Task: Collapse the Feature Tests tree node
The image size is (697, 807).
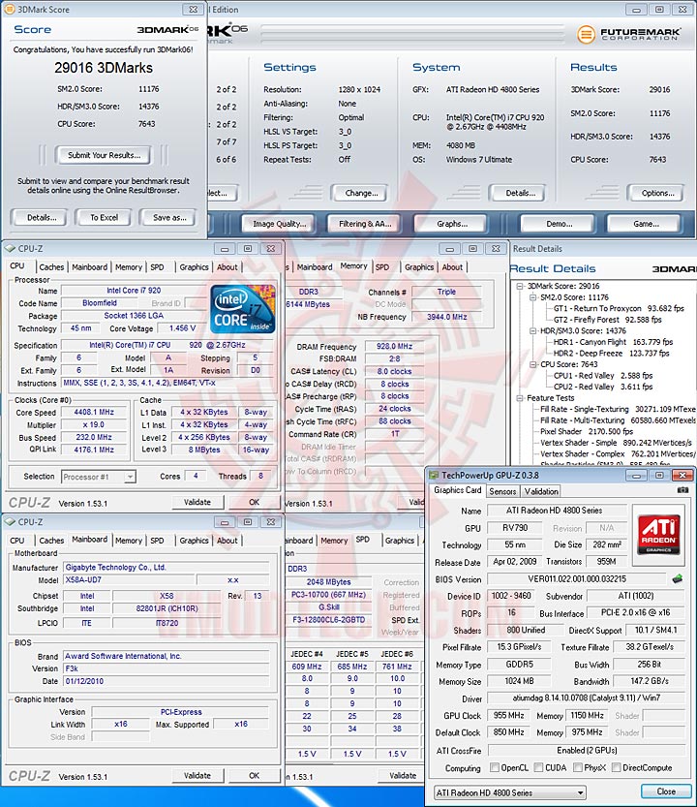Action: (520, 398)
